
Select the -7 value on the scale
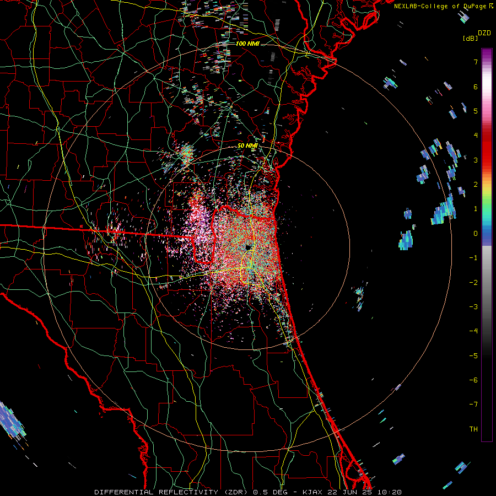click(473, 405)
